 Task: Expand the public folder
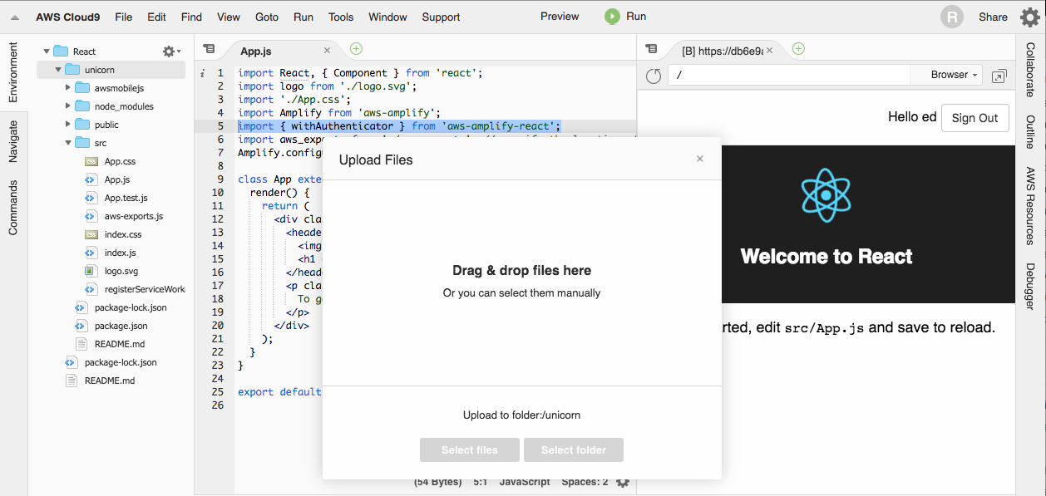point(68,125)
